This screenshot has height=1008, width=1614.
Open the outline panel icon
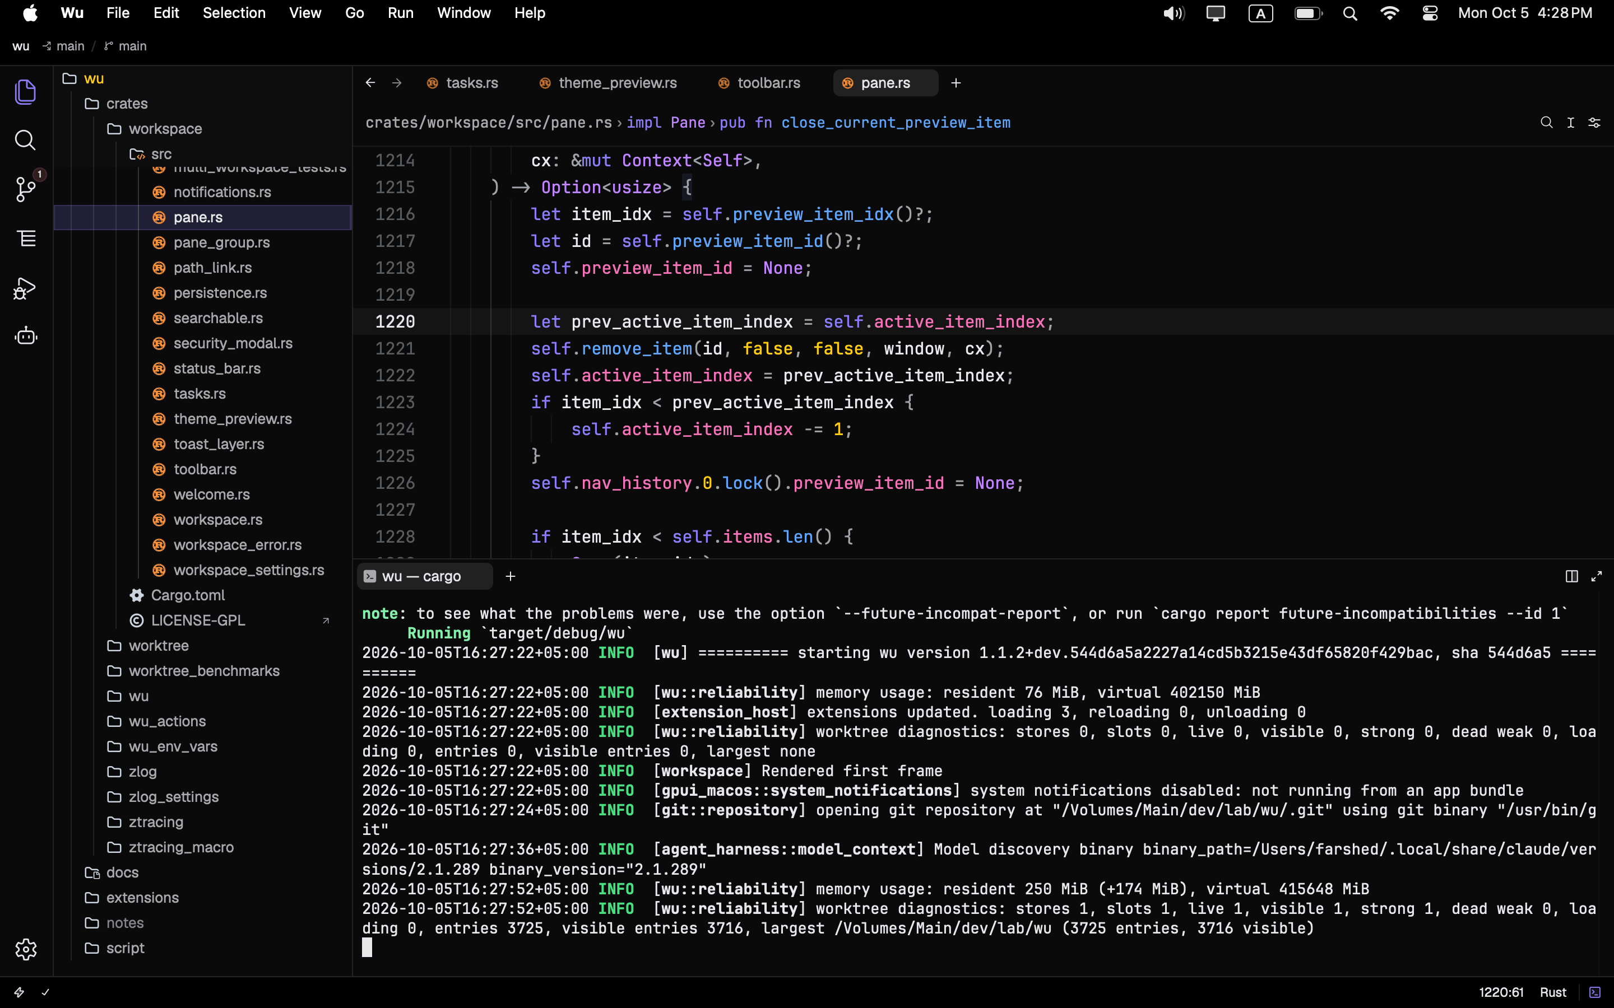[25, 239]
